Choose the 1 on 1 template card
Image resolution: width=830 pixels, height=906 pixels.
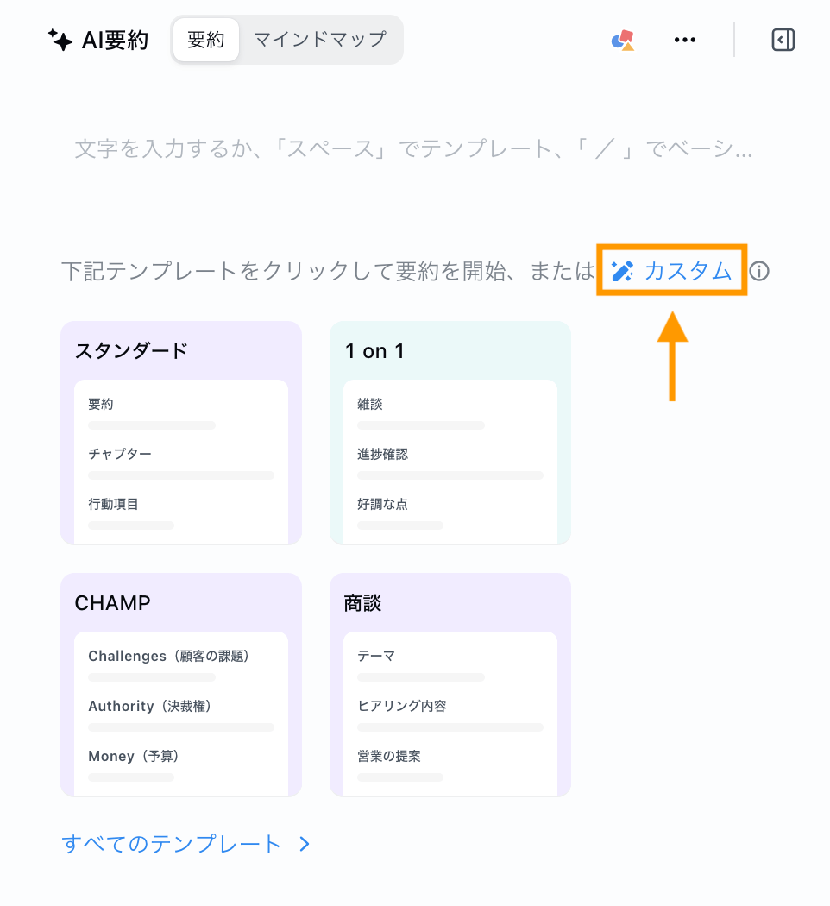(x=450, y=433)
